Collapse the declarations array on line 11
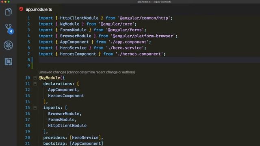This screenshot has width=260, height=146. [x=35, y=84]
